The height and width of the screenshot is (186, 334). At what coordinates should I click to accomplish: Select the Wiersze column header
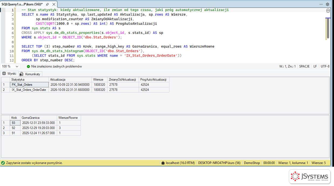click(x=99, y=80)
